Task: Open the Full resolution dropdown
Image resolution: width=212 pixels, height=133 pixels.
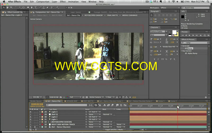Action: tap(75, 97)
